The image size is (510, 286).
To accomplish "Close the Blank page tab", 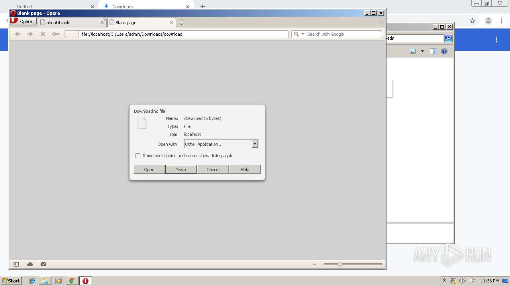I will (x=172, y=23).
